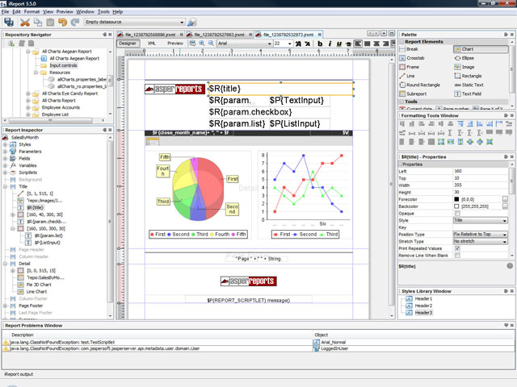
Task: Click the Width value field 355
Action: (481, 185)
